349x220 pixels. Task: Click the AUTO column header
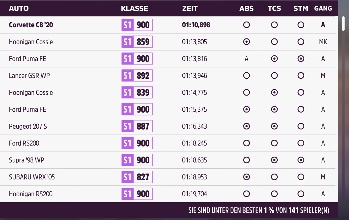[x=19, y=8]
